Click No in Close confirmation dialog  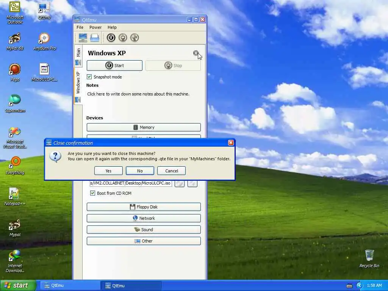click(140, 171)
